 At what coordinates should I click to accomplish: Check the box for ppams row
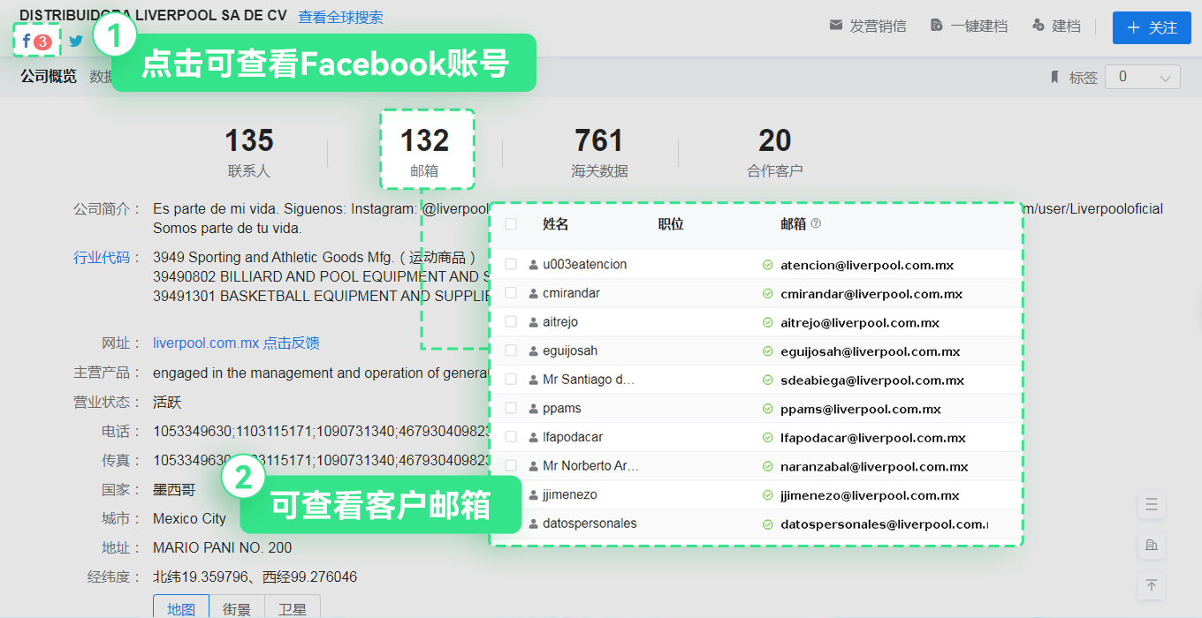coord(511,408)
